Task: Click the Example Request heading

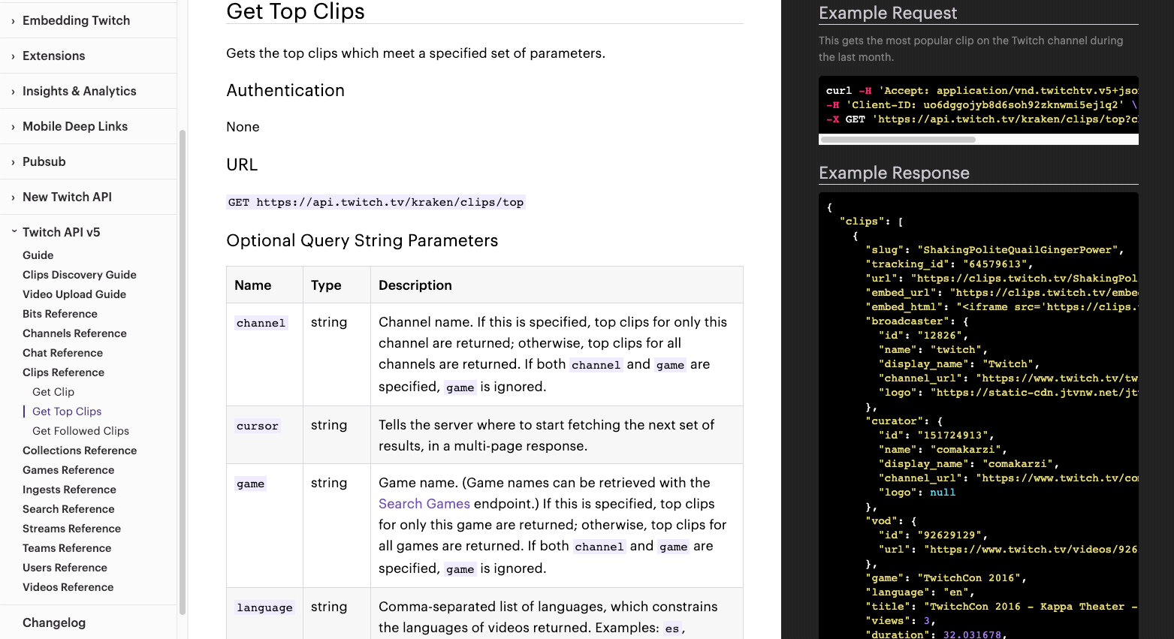Action: (888, 13)
